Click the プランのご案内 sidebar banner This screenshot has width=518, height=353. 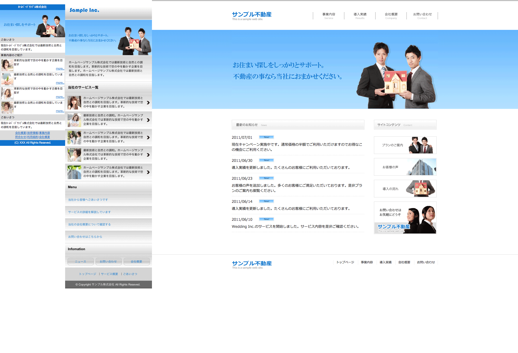pyautogui.click(x=405, y=145)
